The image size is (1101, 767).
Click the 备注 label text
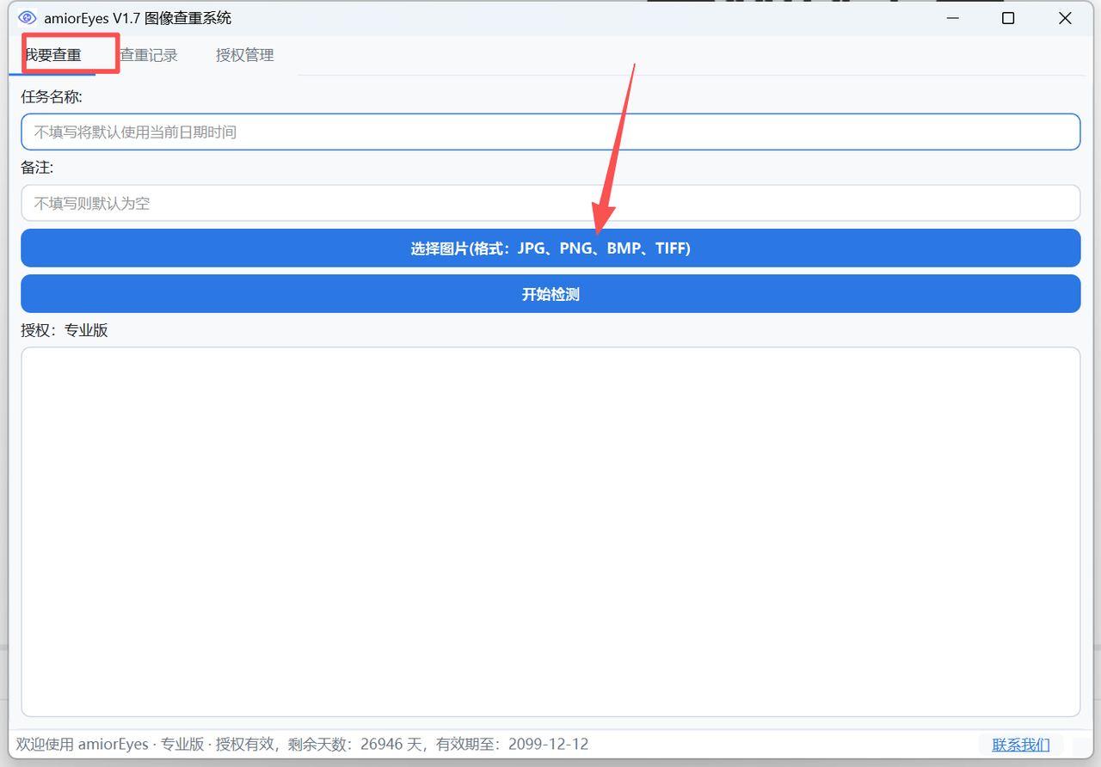(x=37, y=168)
